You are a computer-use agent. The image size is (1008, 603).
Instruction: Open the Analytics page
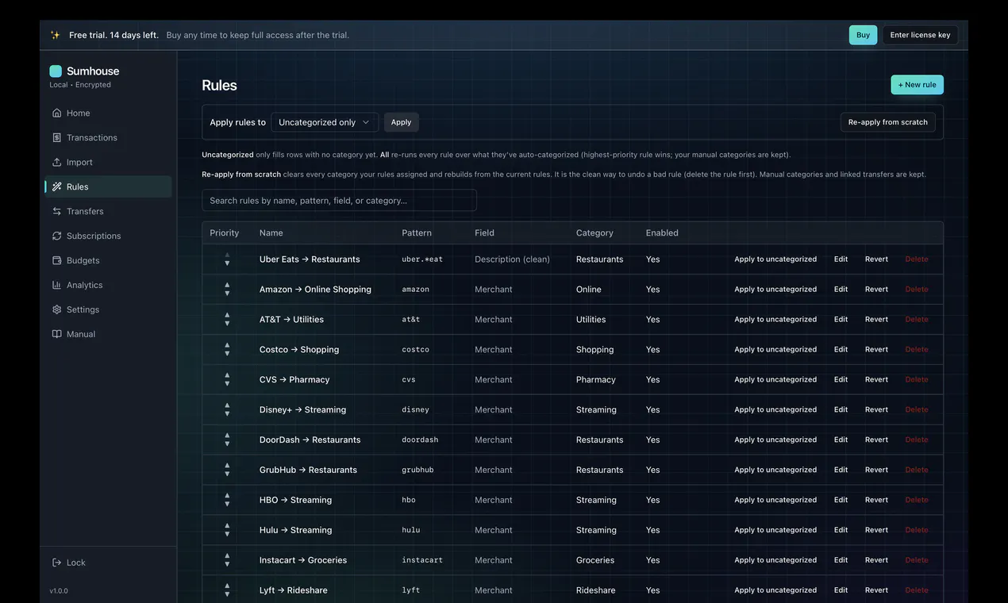coord(108,285)
